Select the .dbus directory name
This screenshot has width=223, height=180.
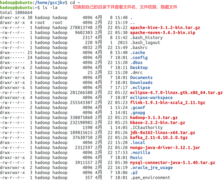tap(136, 62)
